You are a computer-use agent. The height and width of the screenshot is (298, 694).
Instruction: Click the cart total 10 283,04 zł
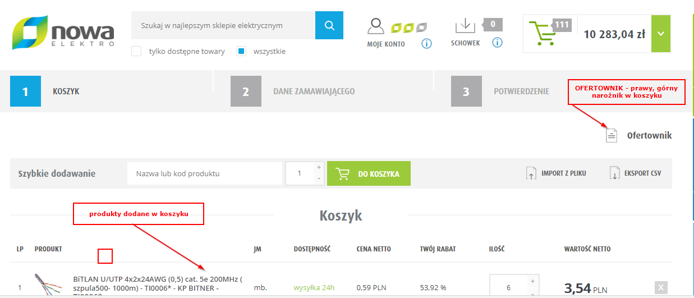(614, 34)
